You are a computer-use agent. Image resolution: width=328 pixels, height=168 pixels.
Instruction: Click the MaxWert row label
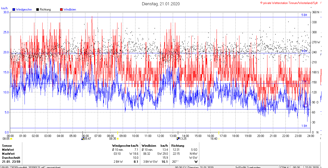tap(9, 154)
